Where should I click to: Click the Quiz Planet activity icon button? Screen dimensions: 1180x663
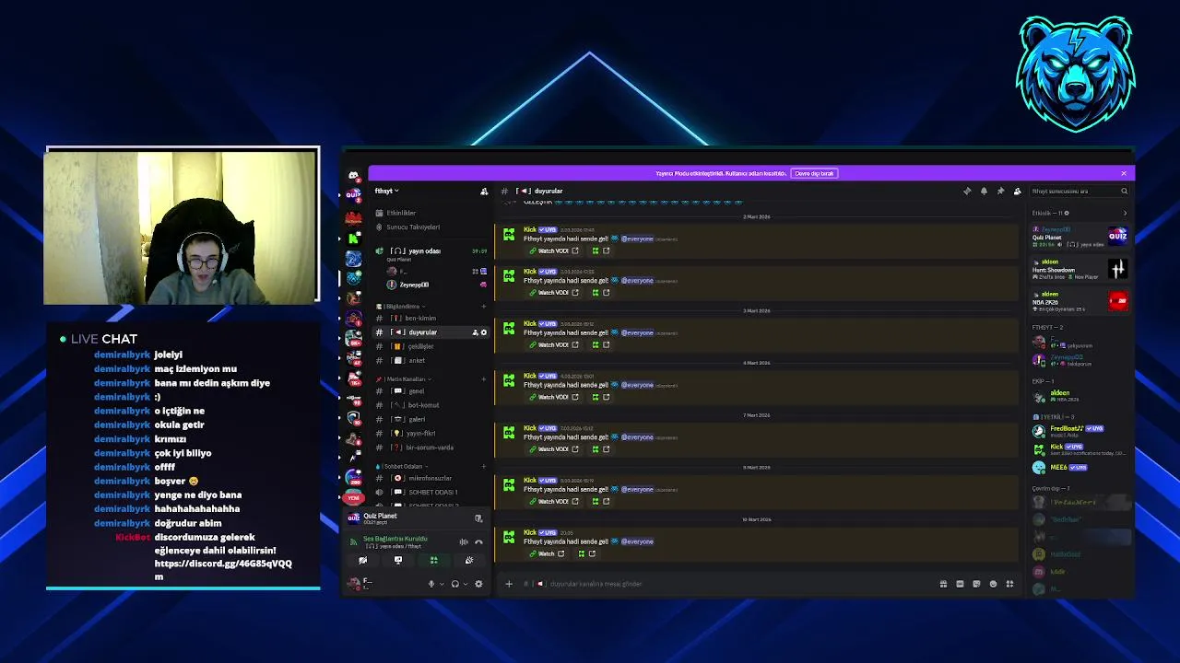tap(478, 518)
